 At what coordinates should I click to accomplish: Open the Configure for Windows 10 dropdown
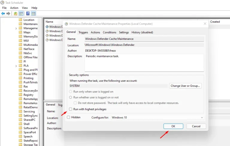click(x=158, y=117)
